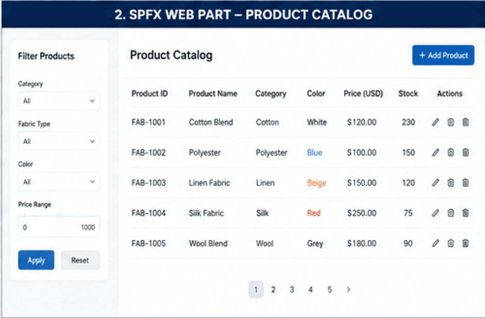This screenshot has width=485, height=318.
Task: Click the pencil icon for Silk Fabric FAB-1004
Action: (435, 213)
